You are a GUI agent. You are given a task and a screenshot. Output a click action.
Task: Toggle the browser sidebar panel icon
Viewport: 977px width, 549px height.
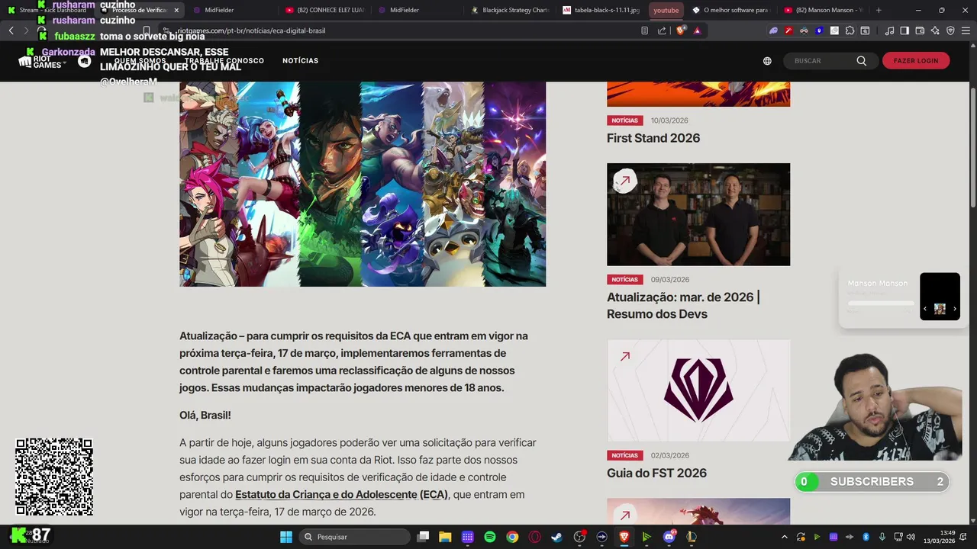pyautogui.click(x=904, y=30)
